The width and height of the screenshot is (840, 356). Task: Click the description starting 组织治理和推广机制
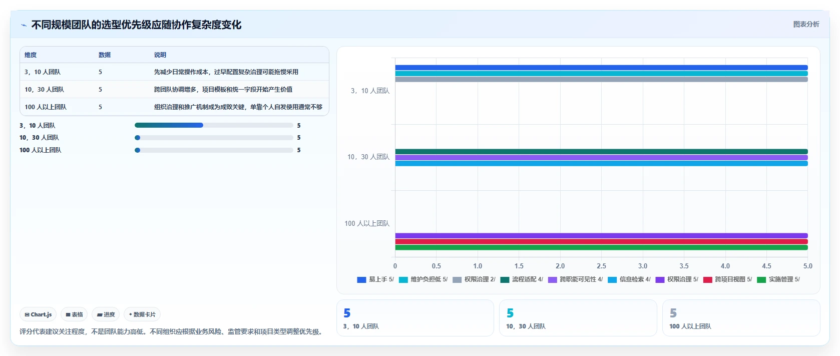238,107
